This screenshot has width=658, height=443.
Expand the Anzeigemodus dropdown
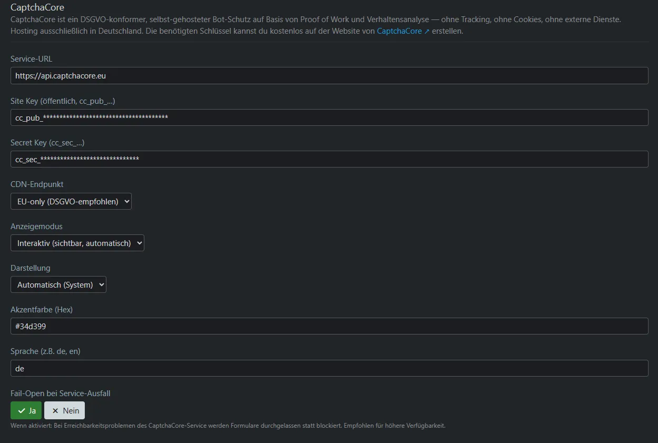point(77,243)
